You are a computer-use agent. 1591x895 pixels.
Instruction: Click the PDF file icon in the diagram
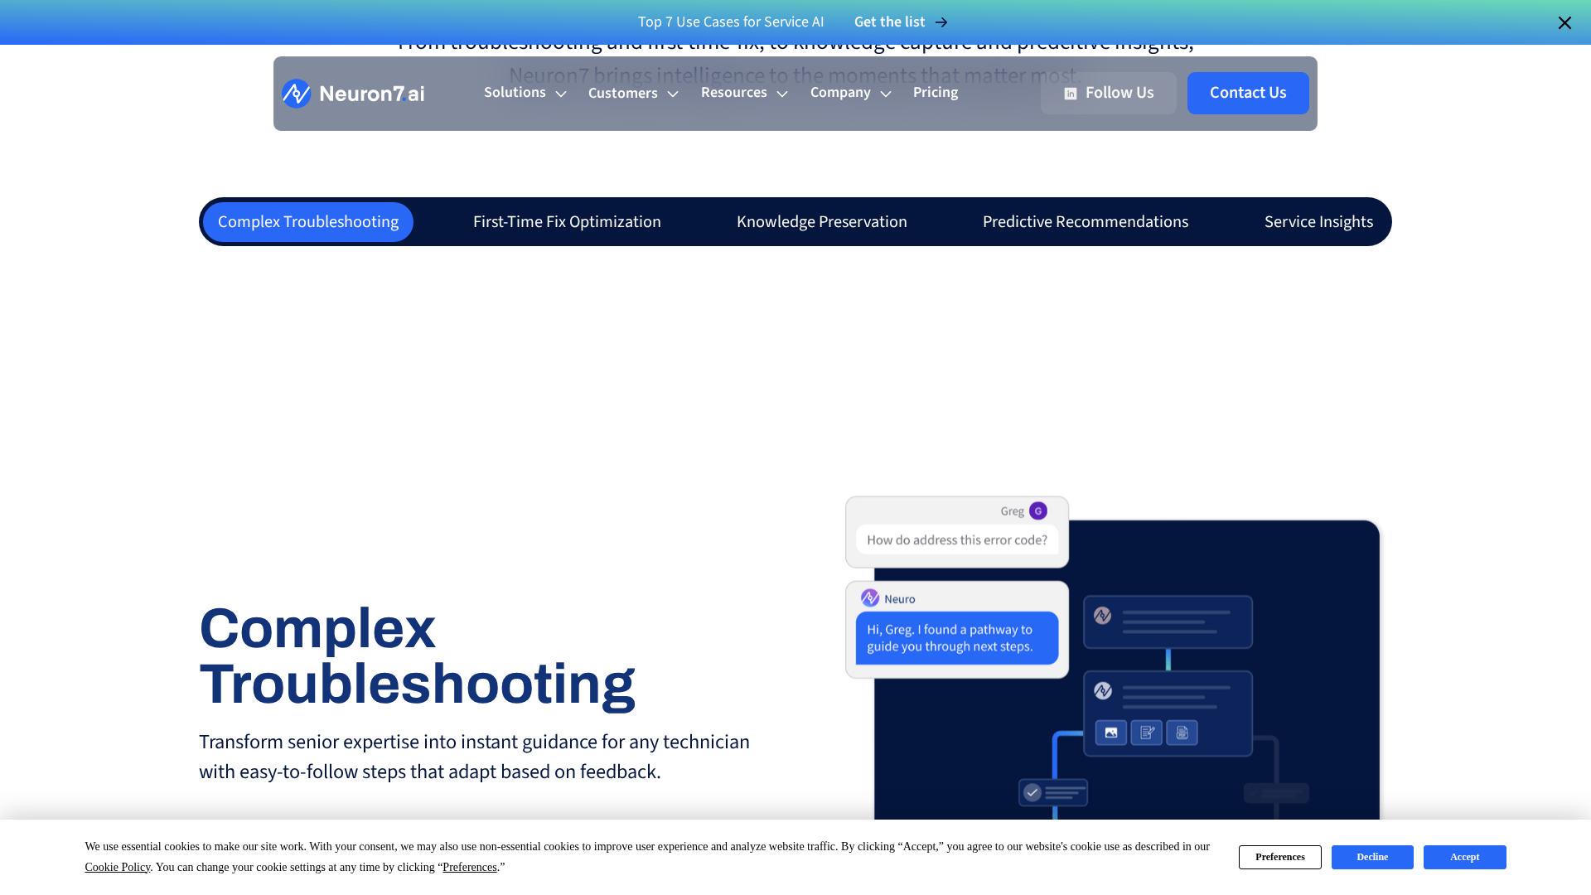coord(1182,733)
